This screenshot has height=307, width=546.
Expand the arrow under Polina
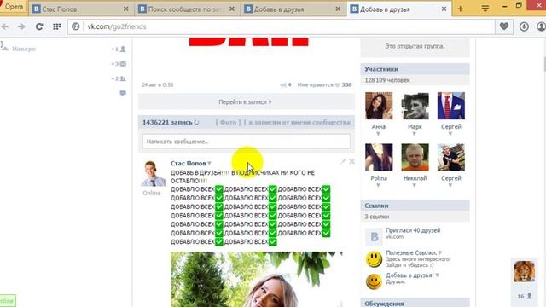pos(378,185)
